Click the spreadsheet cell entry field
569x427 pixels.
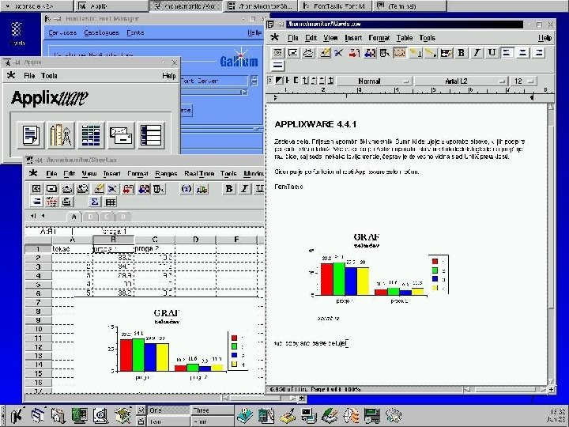coord(169,231)
